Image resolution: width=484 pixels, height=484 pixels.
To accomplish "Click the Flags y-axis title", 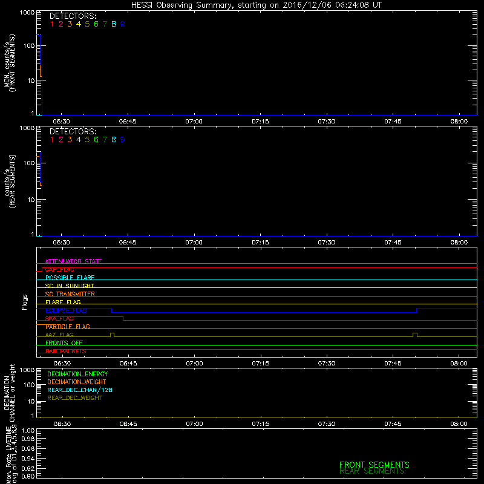I will point(25,302).
